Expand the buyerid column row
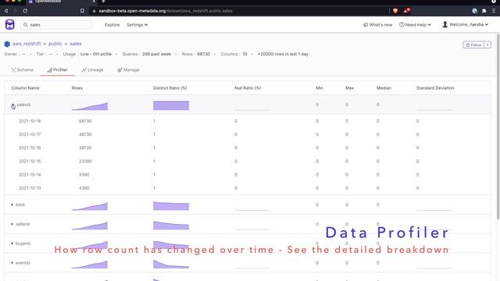 click(12, 244)
